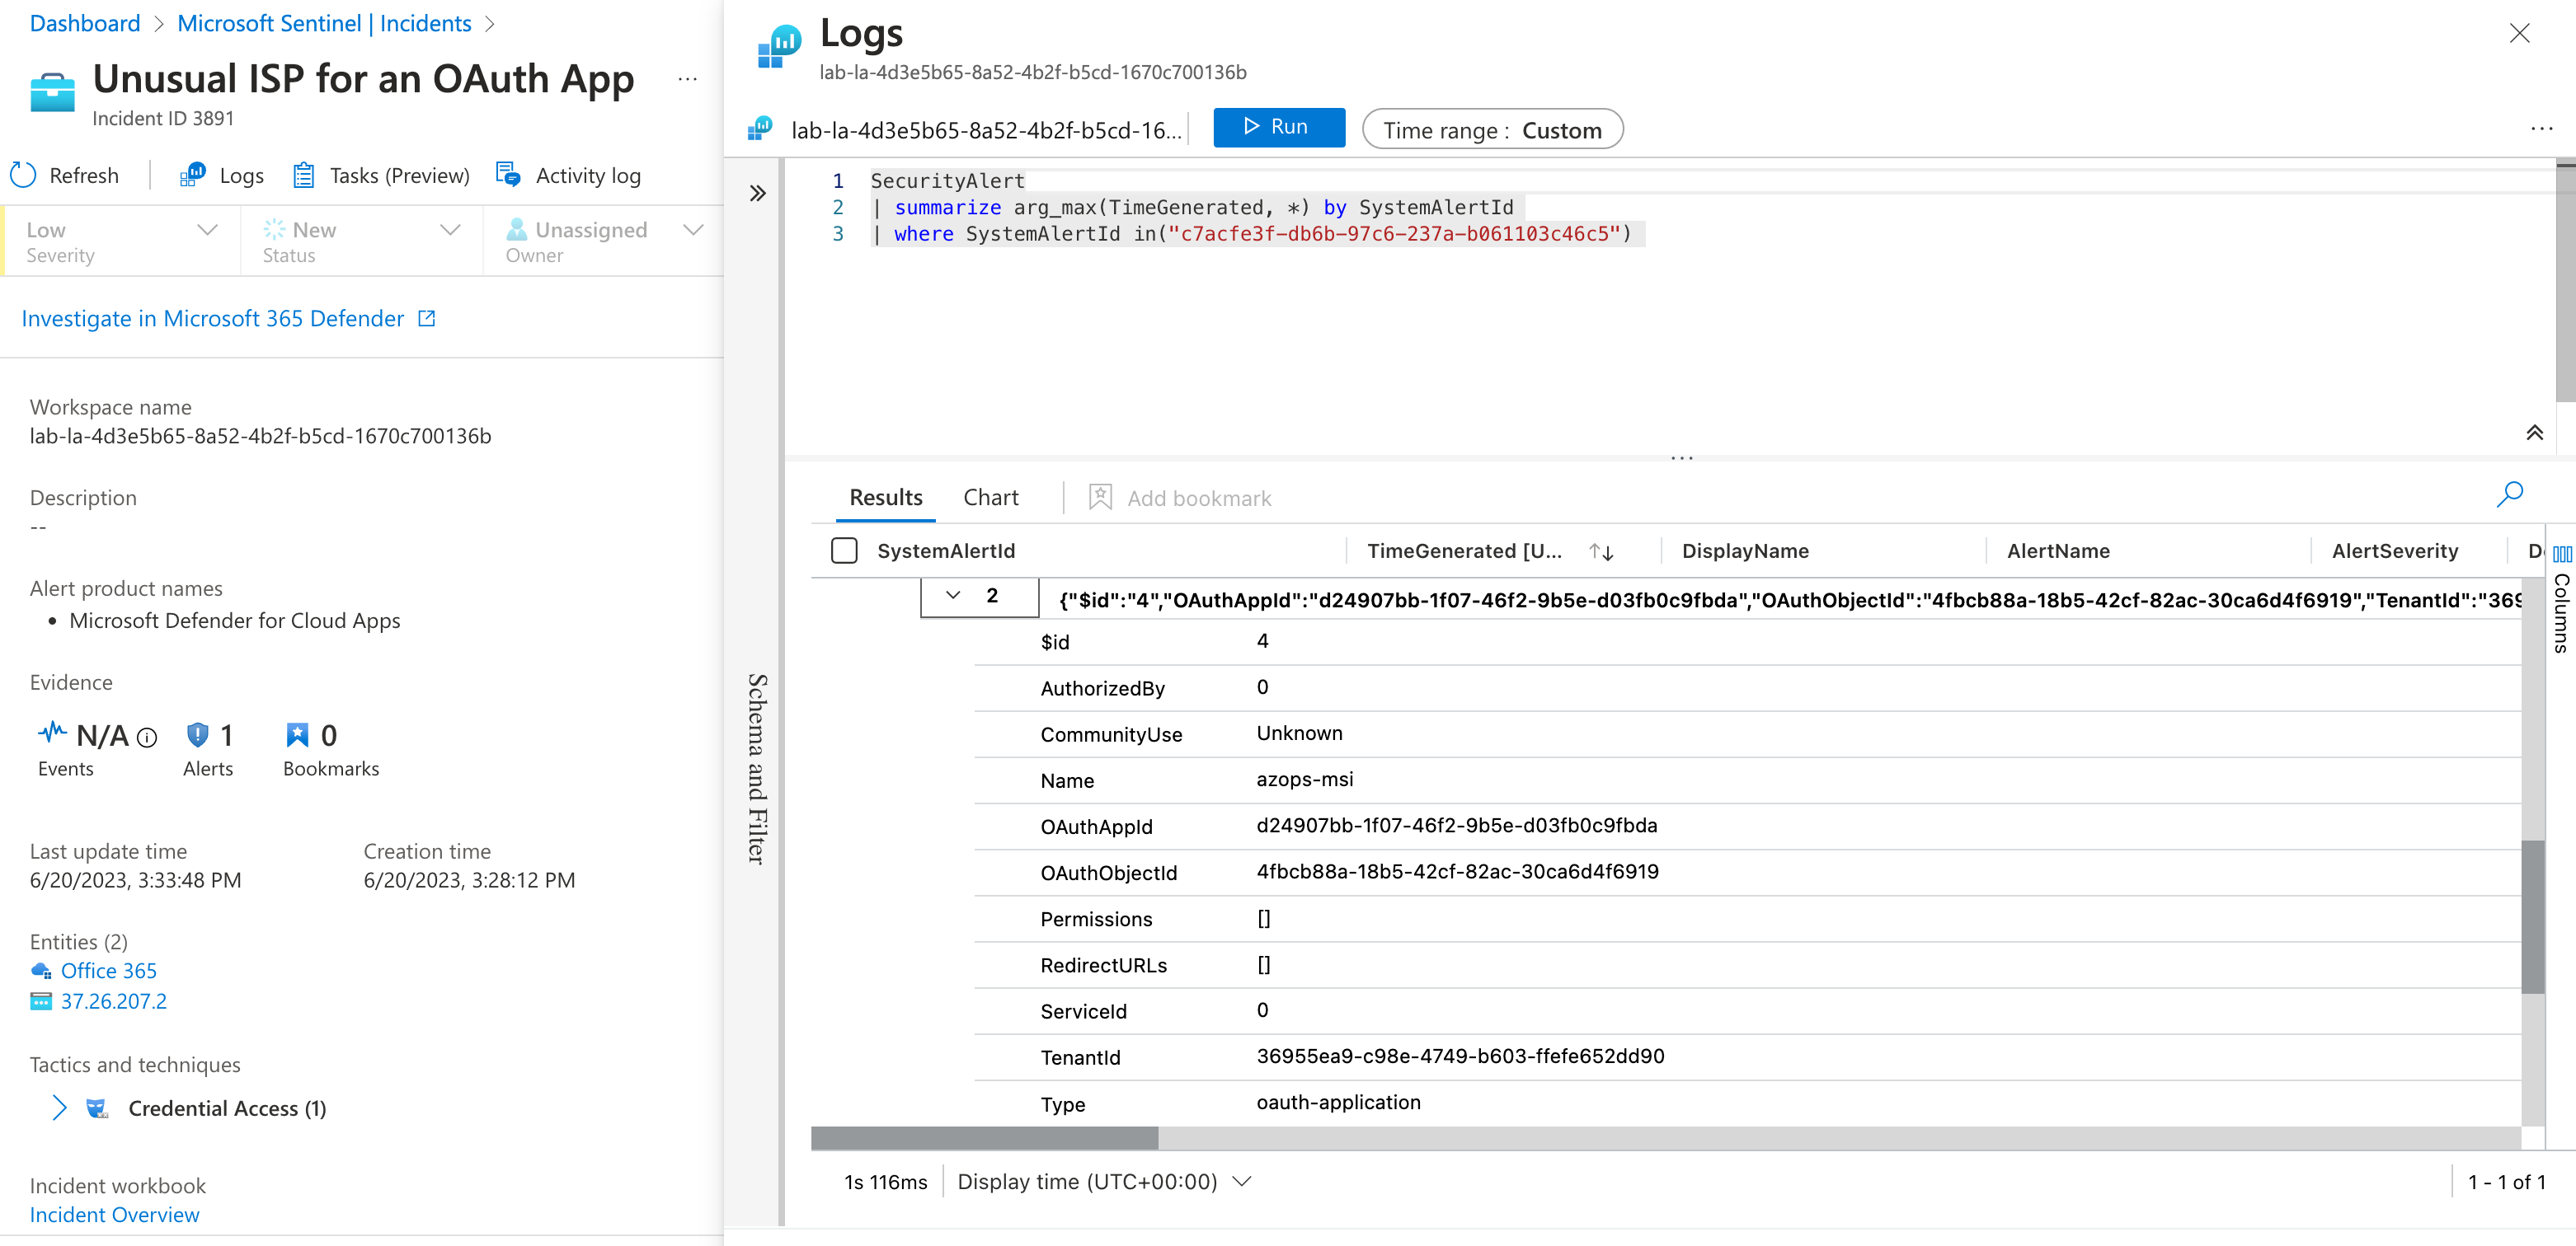
Task: Click the Events pulse icon
Action: (x=52, y=733)
